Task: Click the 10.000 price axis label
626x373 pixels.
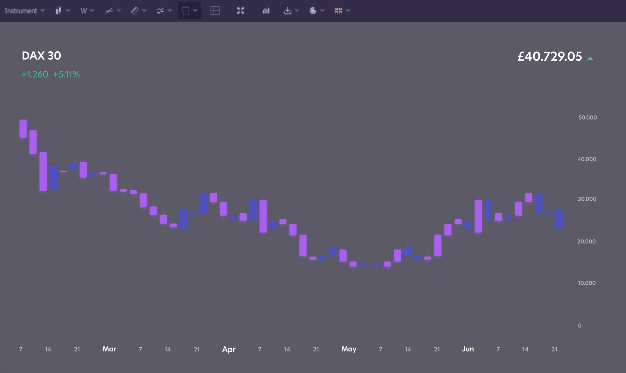Action: [x=587, y=283]
